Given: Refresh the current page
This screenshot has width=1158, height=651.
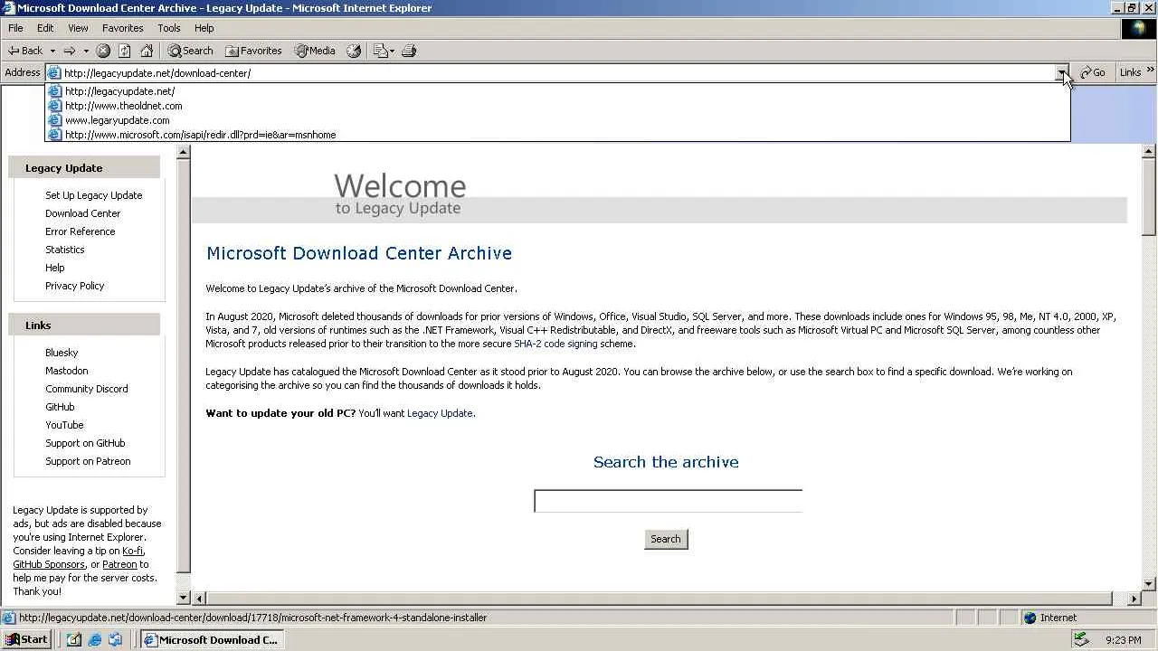Looking at the screenshot, I should (x=125, y=51).
